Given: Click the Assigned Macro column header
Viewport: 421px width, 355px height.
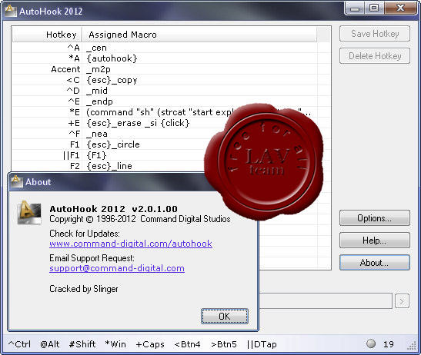Looking at the screenshot, I should (x=200, y=35).
